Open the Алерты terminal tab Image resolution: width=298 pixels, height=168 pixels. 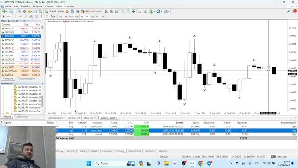70,151
